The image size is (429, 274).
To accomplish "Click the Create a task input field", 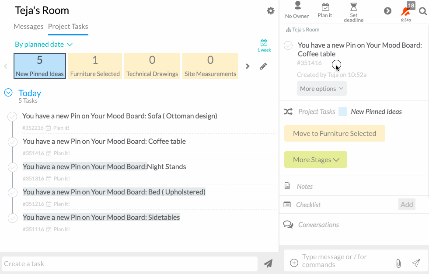I will click(129, 264).
